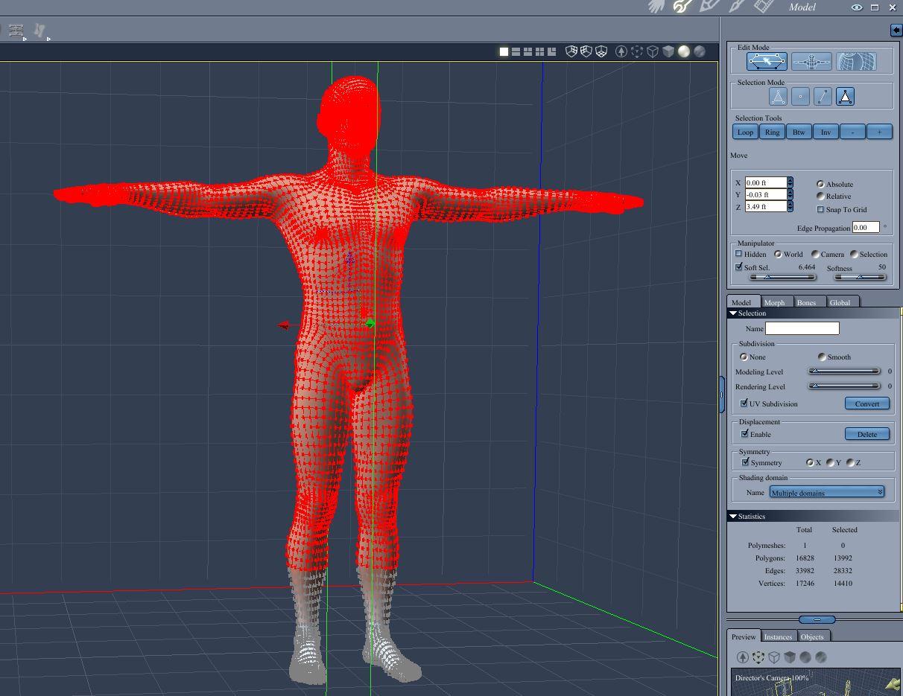Switch to the Morph tab
This screenshot has height=696, width=903.
[774, 302]
